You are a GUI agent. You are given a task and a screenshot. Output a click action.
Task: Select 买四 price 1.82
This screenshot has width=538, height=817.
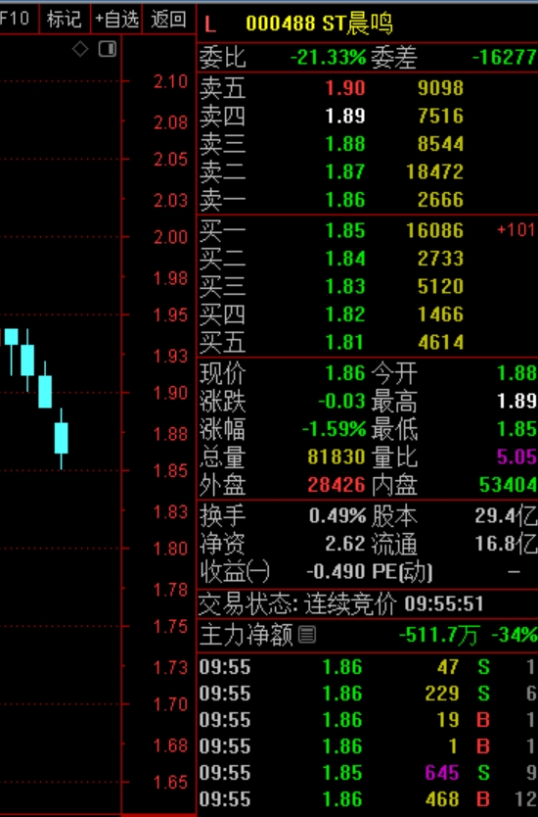pos(345,314)
